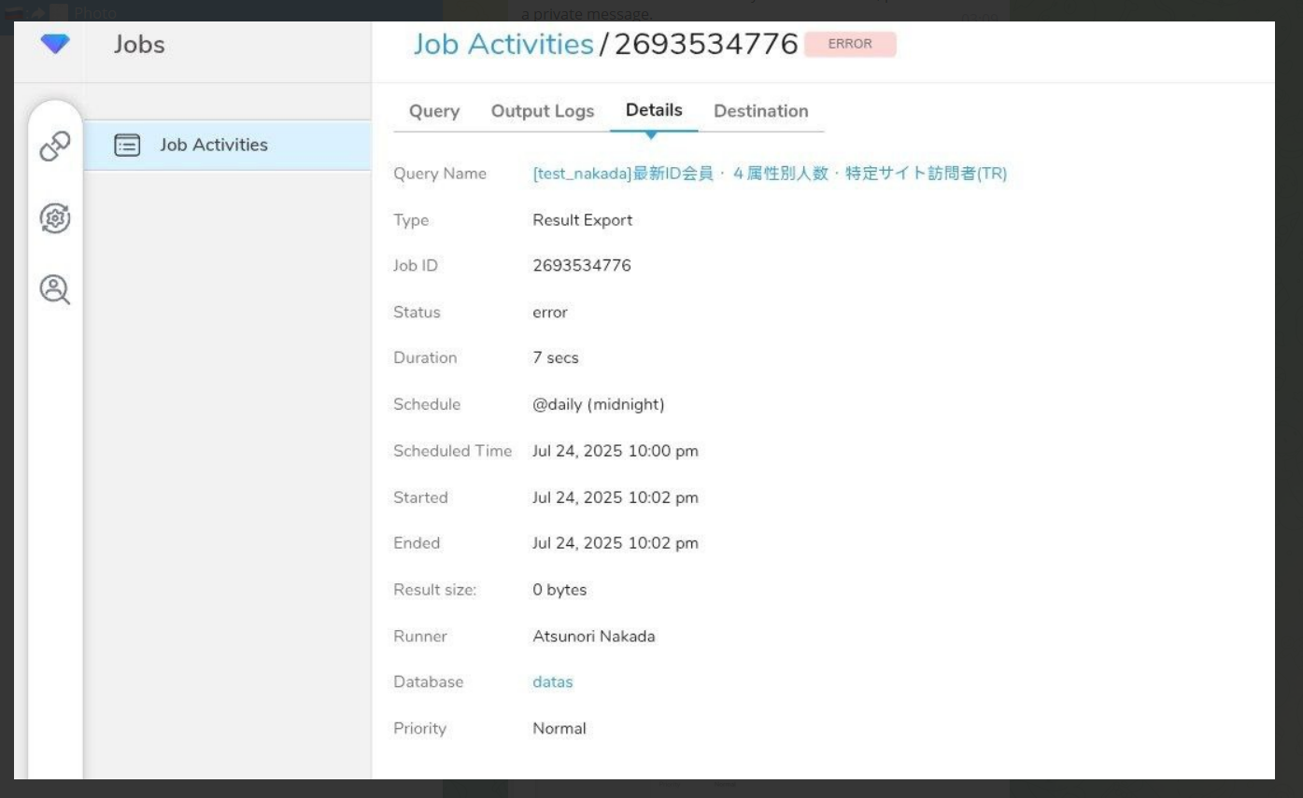Open the Integrations link icon in sidebar

tap(54, 147)
